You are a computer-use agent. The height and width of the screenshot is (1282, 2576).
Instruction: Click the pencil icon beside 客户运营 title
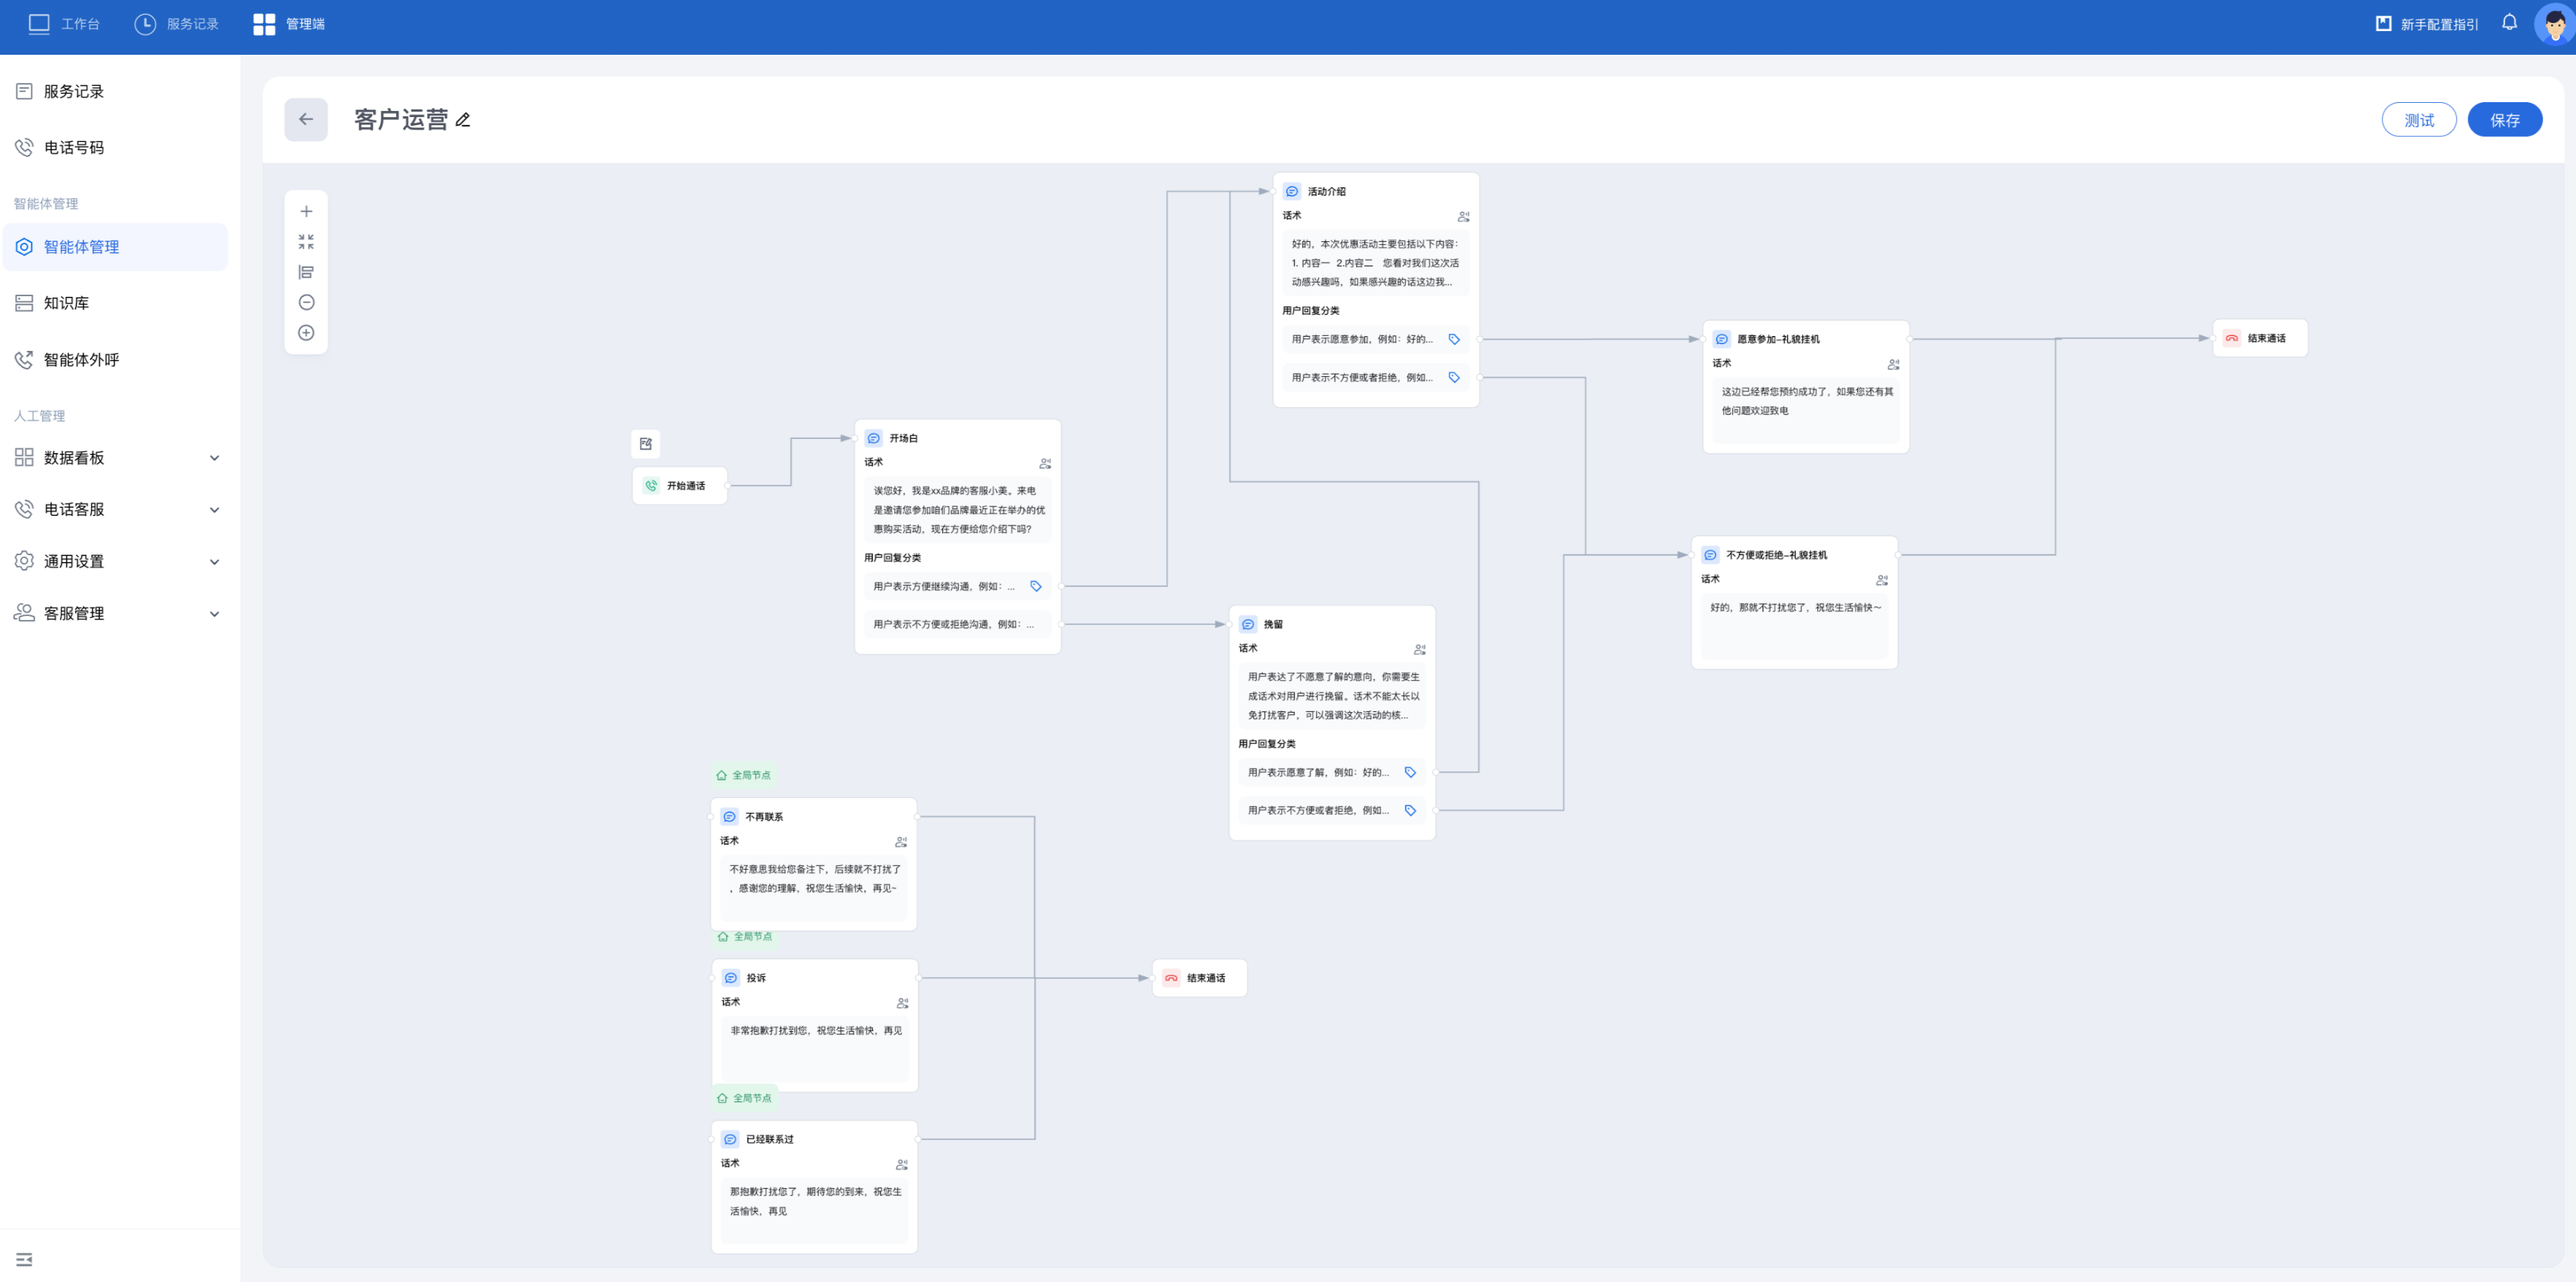click(463, 120)
